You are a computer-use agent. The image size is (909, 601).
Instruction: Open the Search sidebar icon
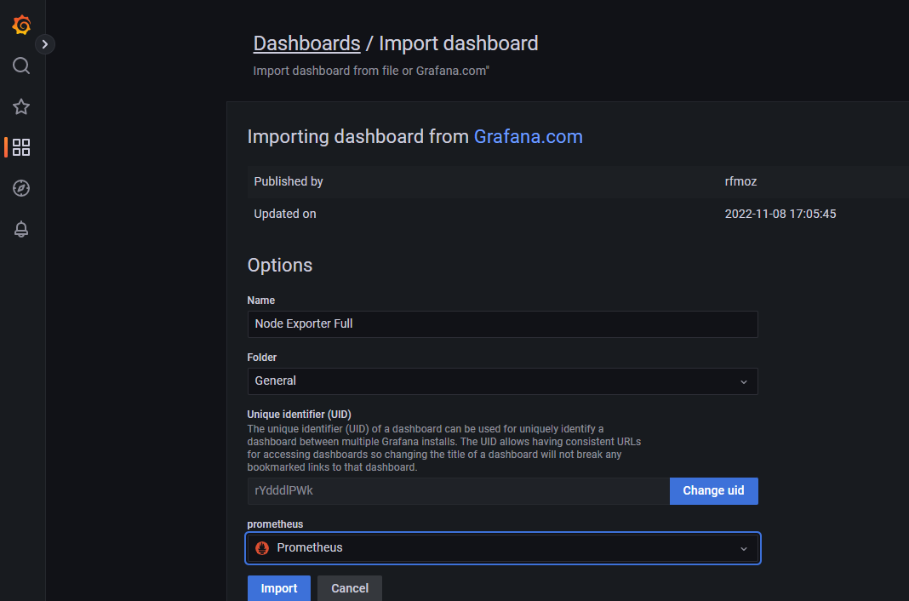(x=21, y=66)
